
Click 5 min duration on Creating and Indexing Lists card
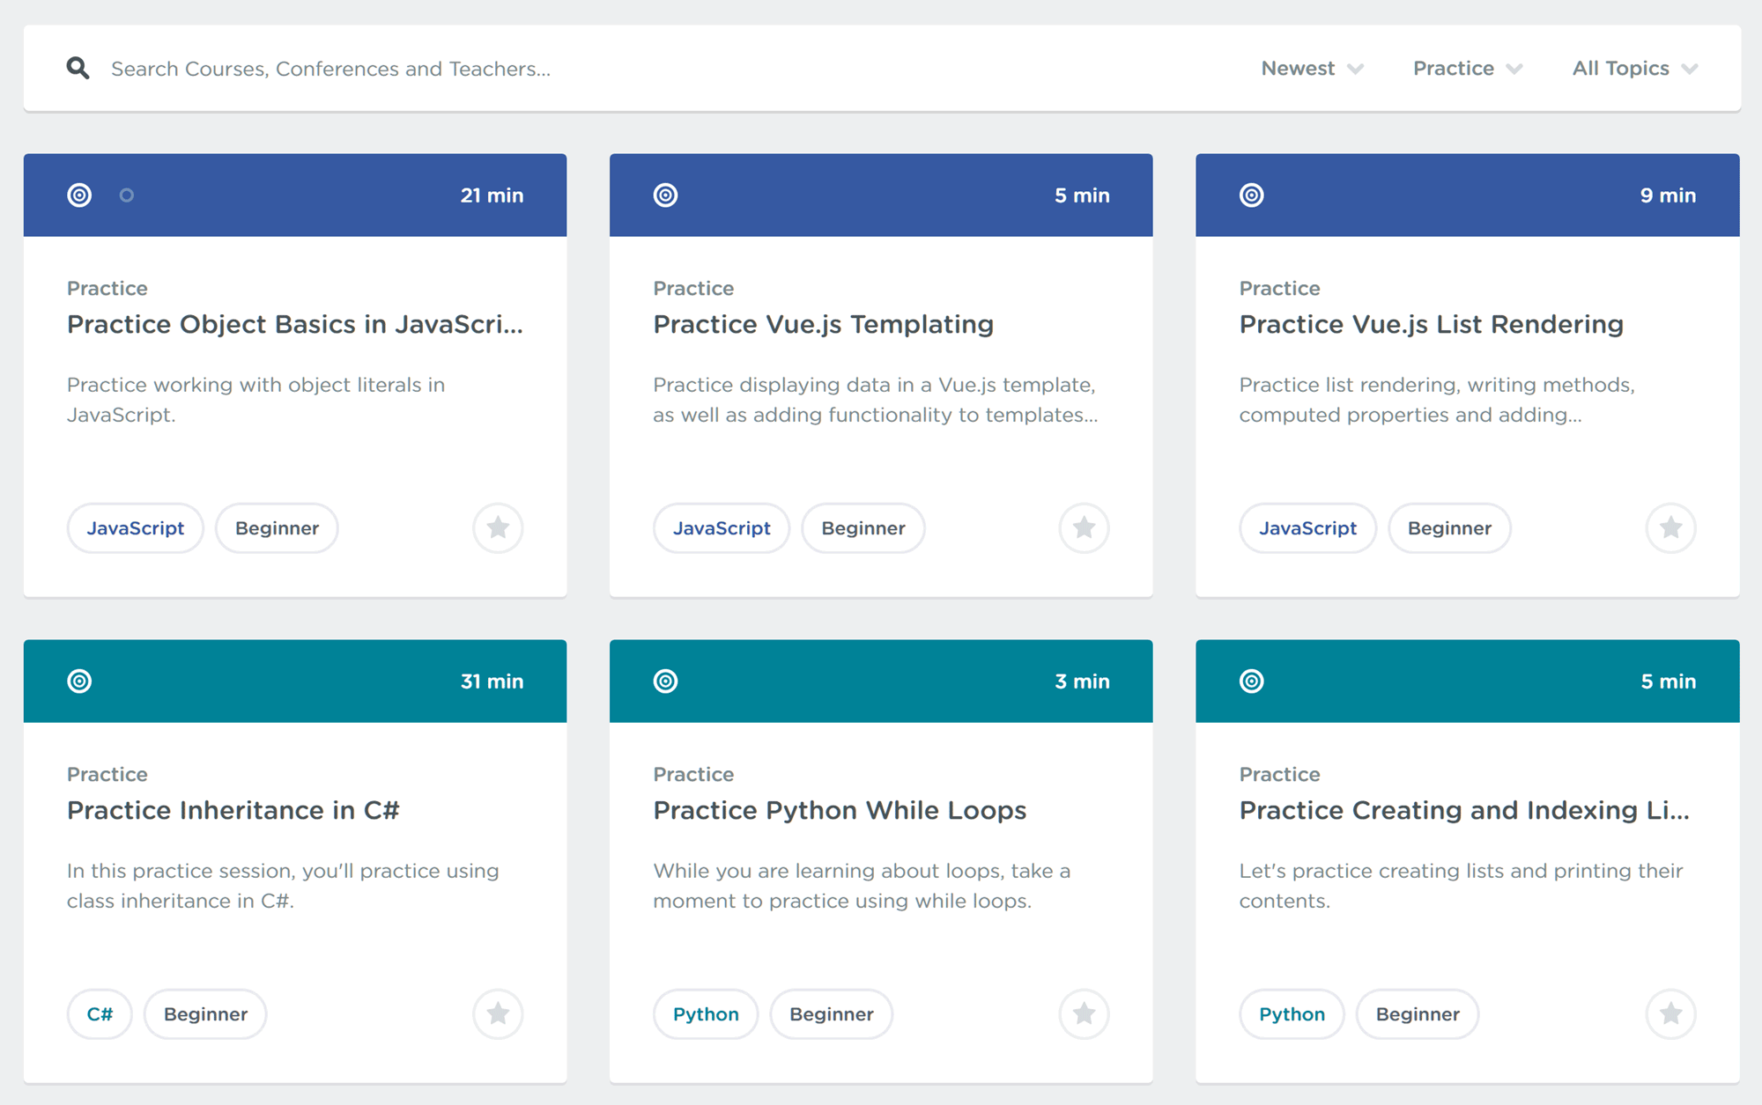(x=1668, y=681)
